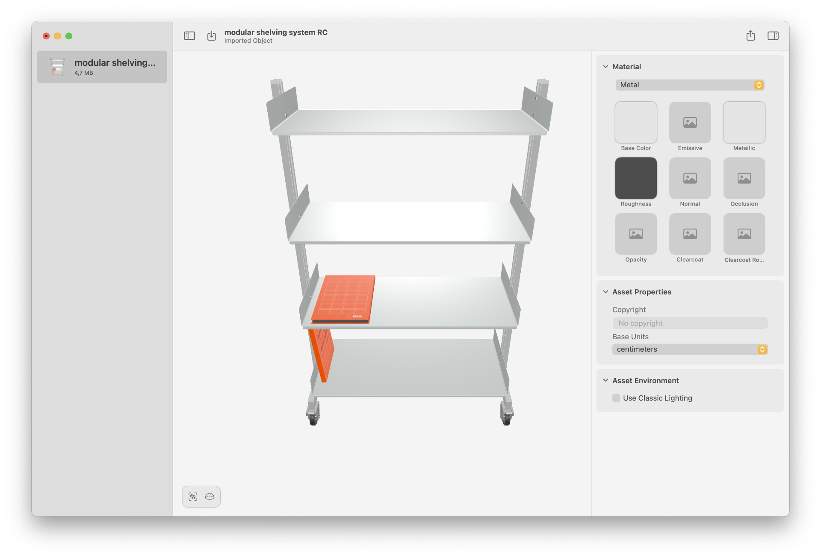Open the share menu icon
This screenshot has height=558, width=821.
[x=750, y=36]
